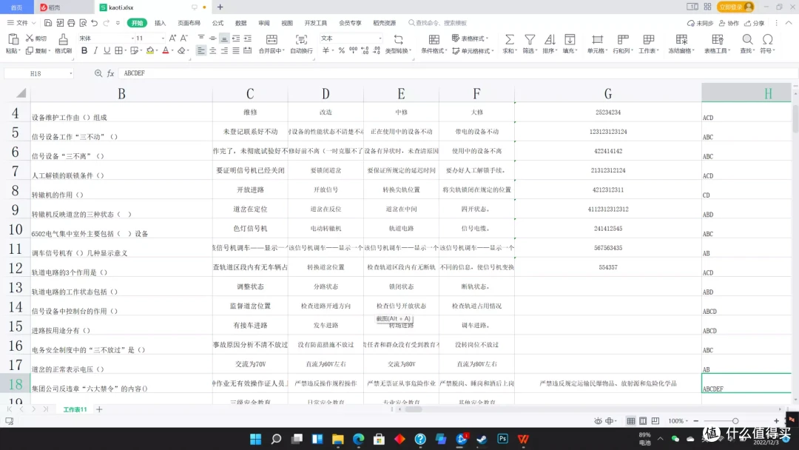Select the 工作表11 sheet tab

coord(75,409)
